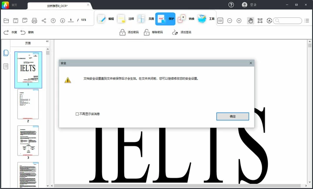The width and height of the screenshot is (313, 189).
Task: Click 恢复 (Redo) button
Action: pos(10,32)
